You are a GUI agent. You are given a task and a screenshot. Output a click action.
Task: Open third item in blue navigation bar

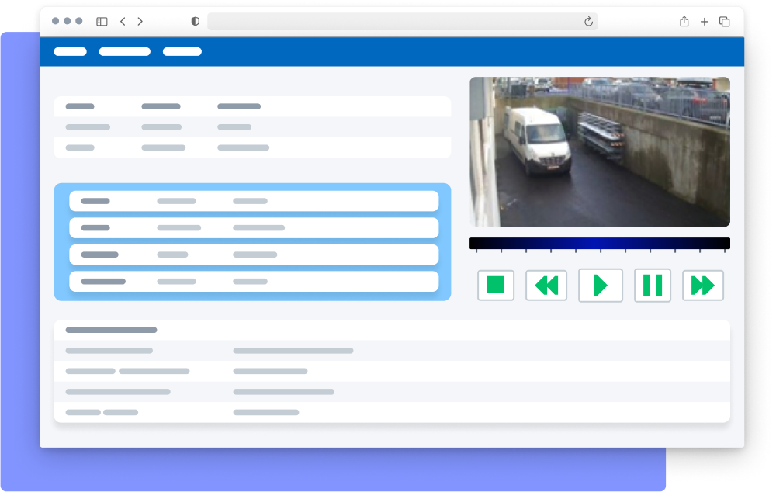click(182, 52)
